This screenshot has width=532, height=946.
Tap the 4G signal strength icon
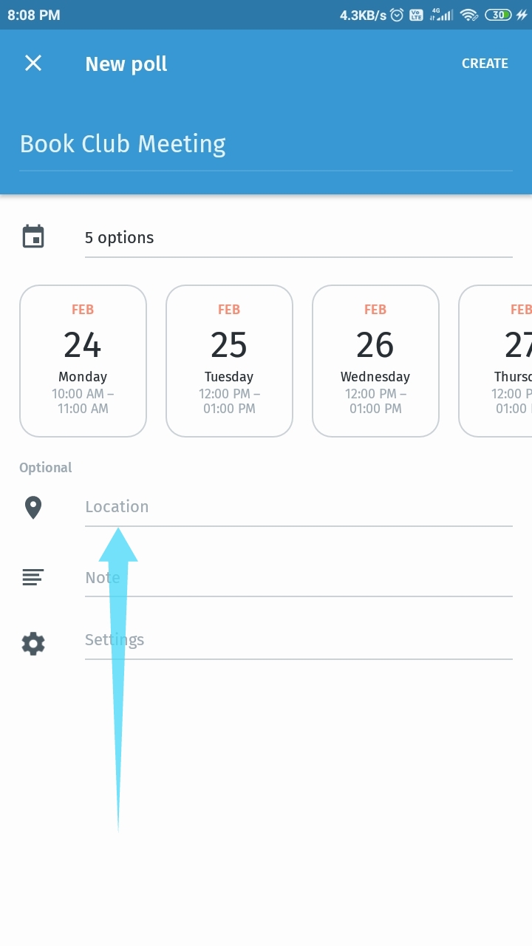(x=441, y=15)
